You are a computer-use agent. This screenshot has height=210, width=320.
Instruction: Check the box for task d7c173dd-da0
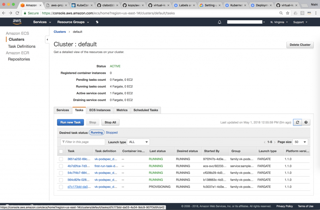tap(61, 187)
